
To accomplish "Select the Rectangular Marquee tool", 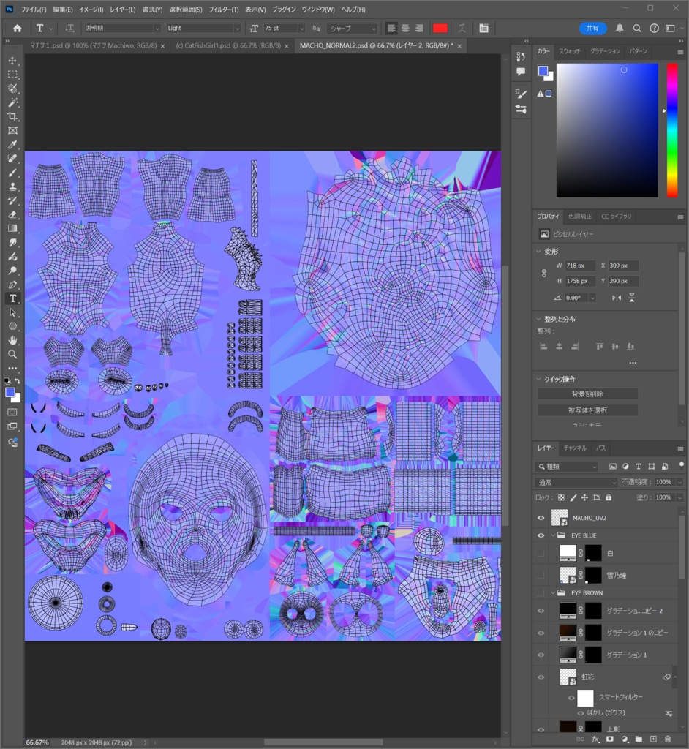I will click(12, 75).
